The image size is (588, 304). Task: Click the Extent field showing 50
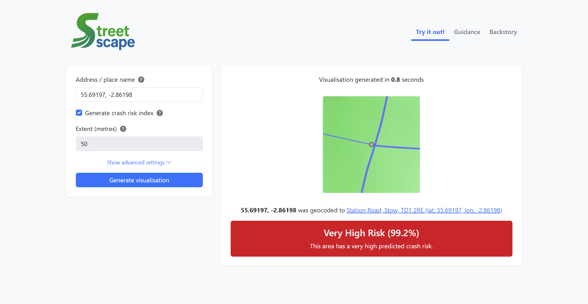click(139, 144)
